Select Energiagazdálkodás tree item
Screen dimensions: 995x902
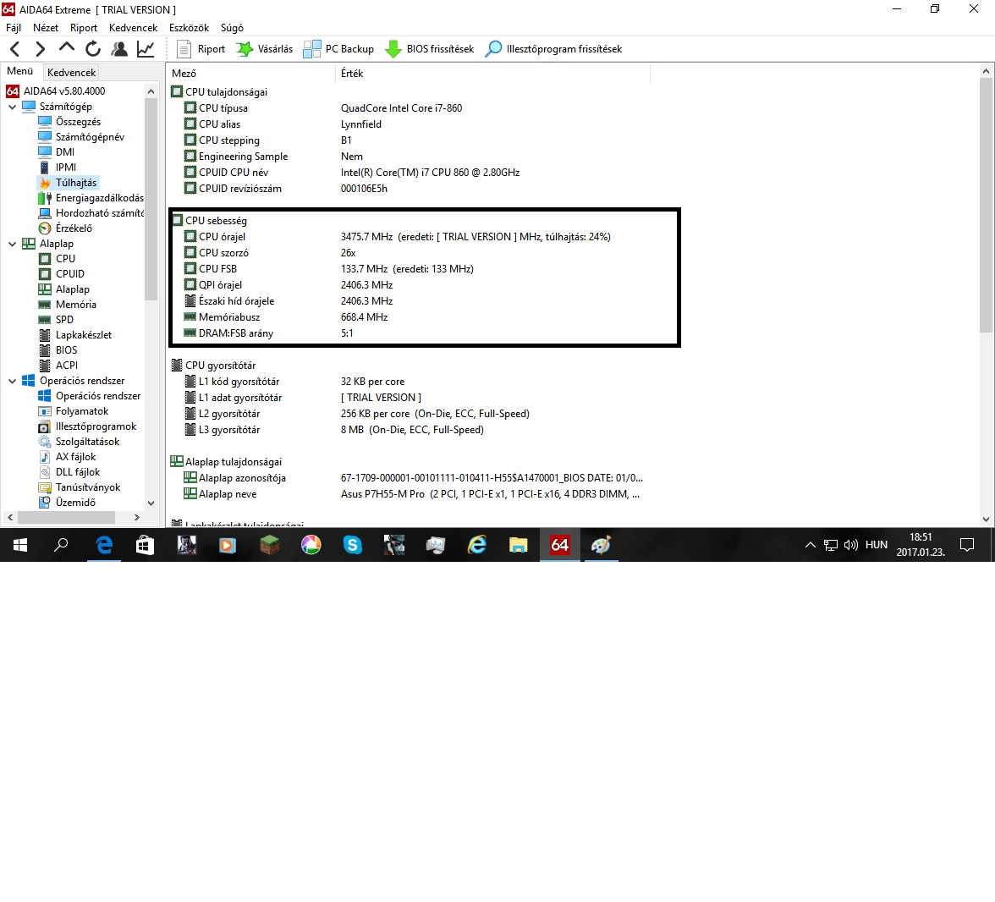100,198
